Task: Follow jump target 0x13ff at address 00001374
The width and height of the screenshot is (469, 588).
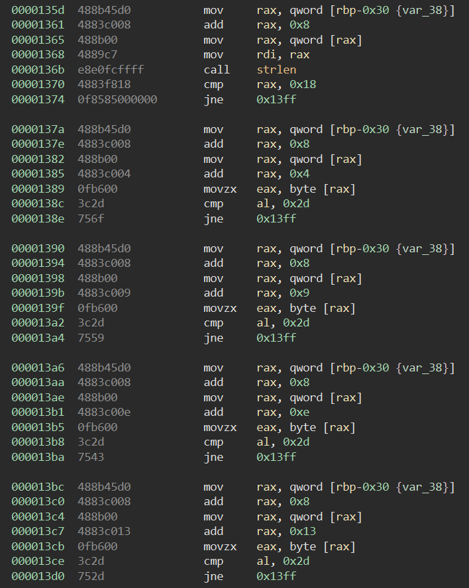Action: point(276,100)
